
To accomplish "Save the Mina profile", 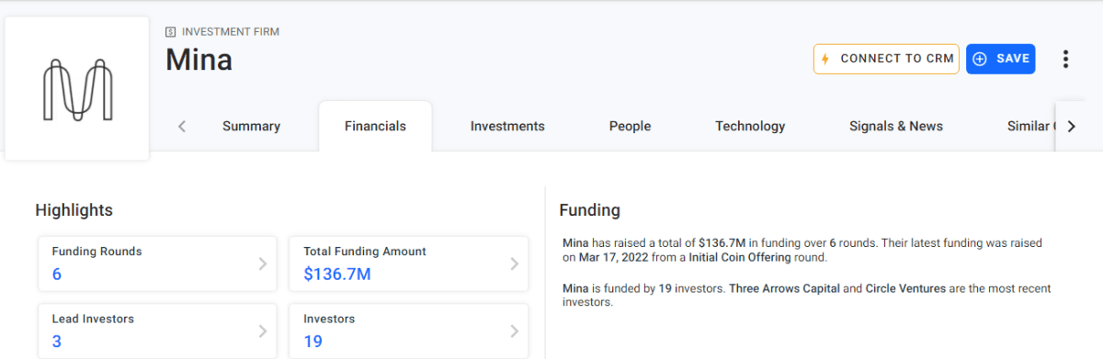I will coord(1001,59).
